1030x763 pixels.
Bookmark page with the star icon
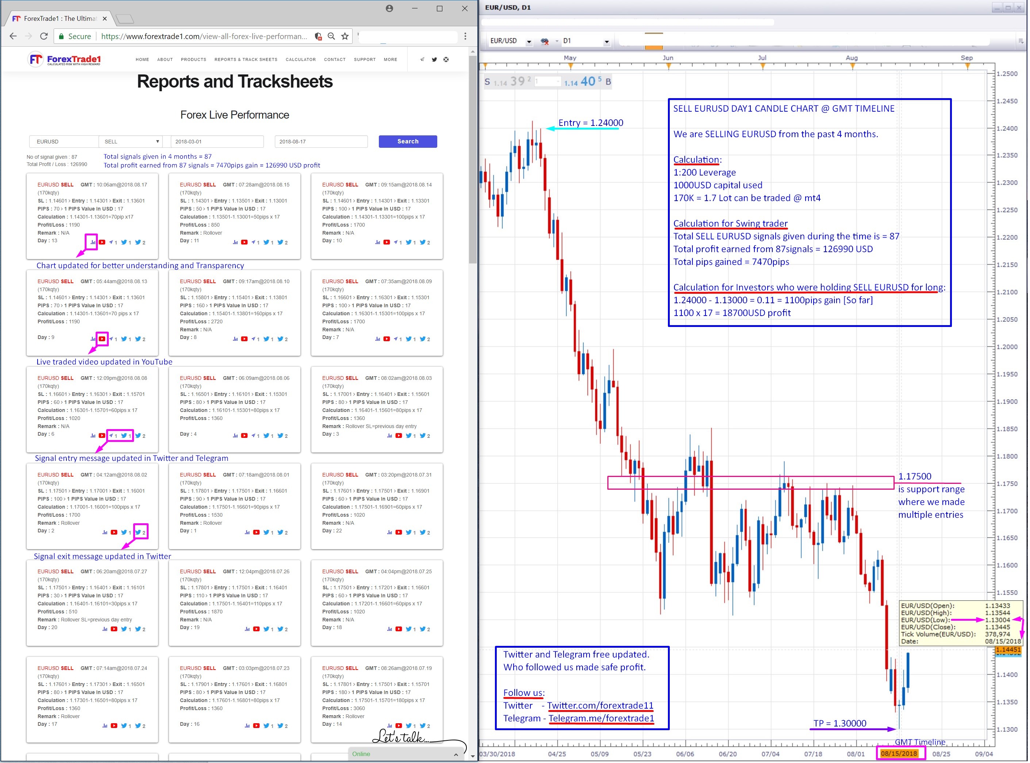tap(346, 36)
